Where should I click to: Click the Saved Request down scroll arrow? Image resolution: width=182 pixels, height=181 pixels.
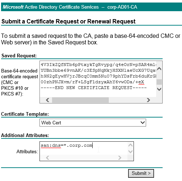[x=159, y=89]
